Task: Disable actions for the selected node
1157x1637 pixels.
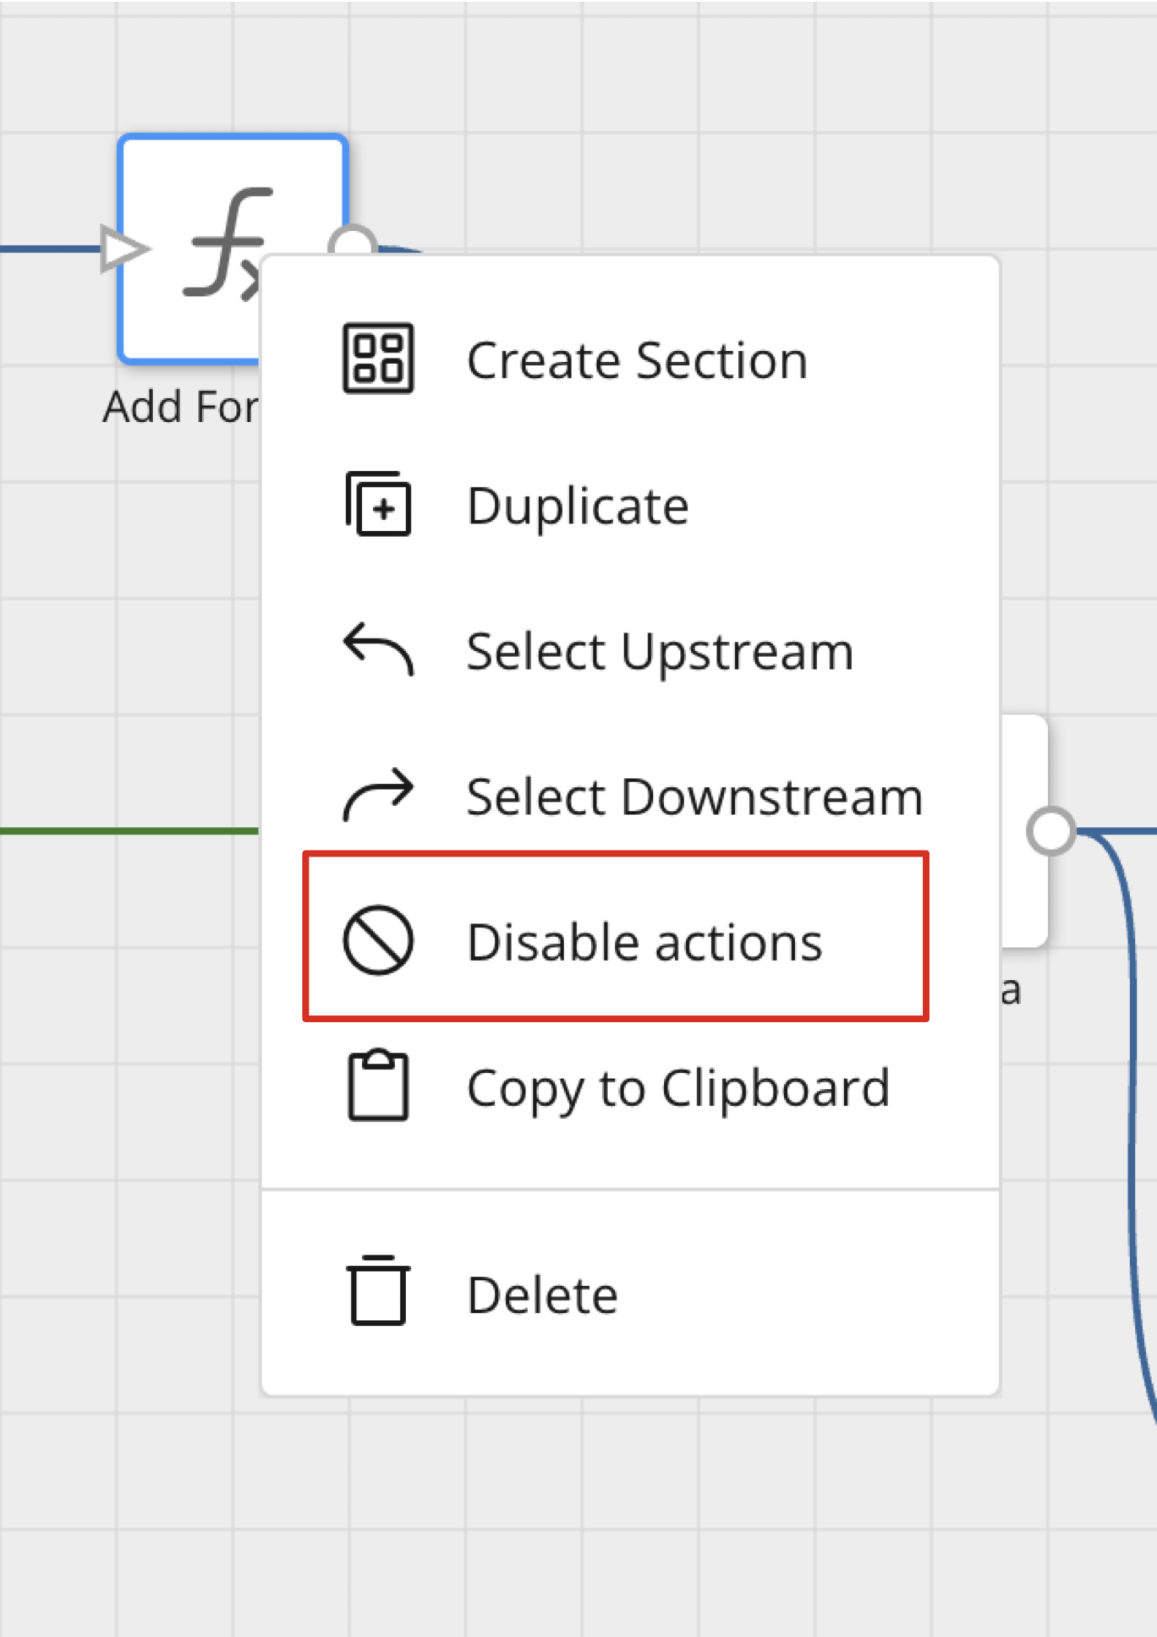Action: [644, 942]
